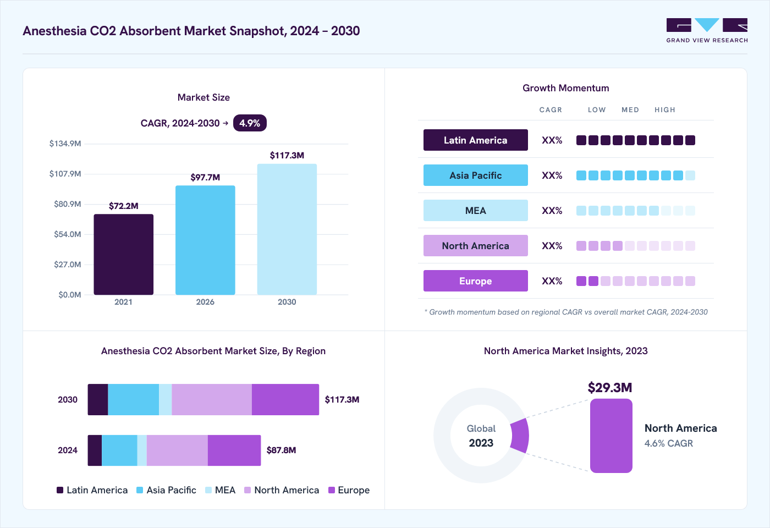Click the LOW column header
Viewport: 770px width, 528px height.
[x=597, y=110]
